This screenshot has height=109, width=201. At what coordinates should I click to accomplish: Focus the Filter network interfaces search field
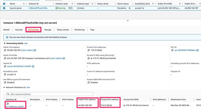pos(49,94)
